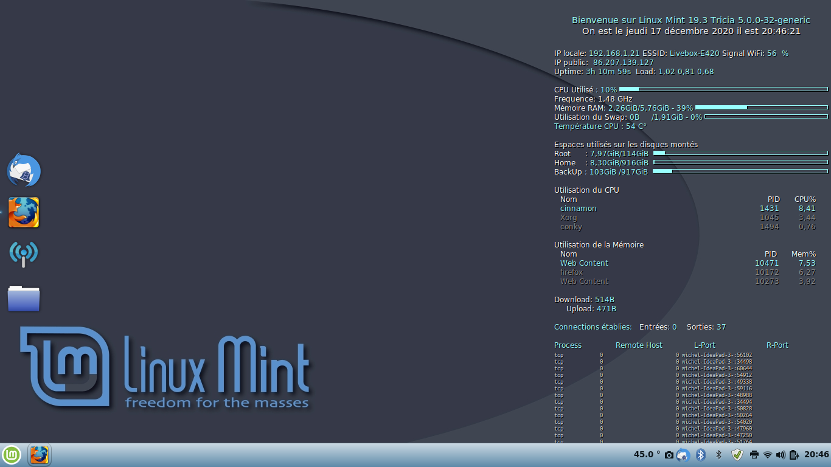Click the "Remote Host" column header

[639, 345]
